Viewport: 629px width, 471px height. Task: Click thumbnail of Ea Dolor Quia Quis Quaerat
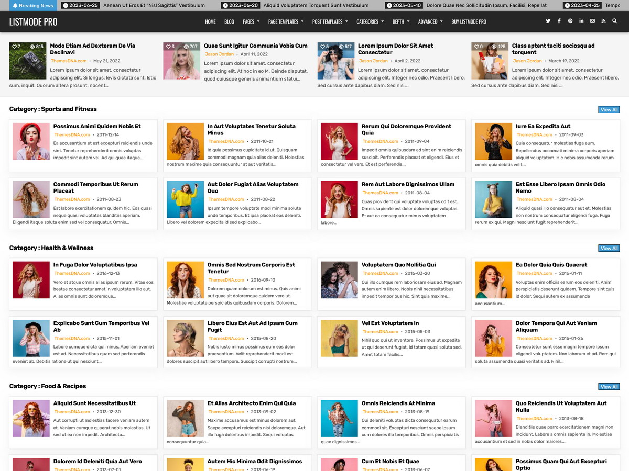point(493,280)
